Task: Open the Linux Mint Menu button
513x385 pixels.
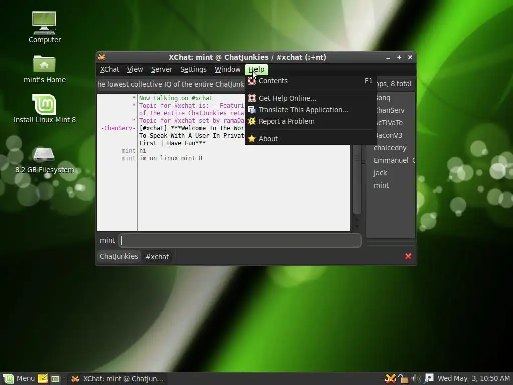Action: click(x=19, y=379)
